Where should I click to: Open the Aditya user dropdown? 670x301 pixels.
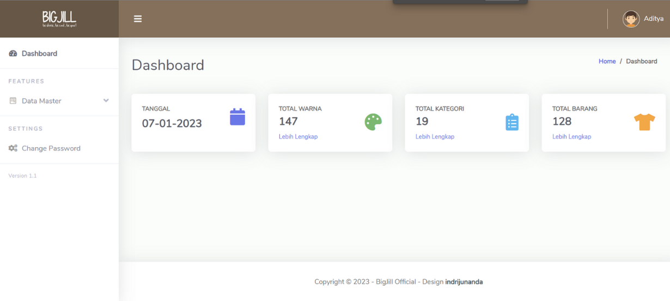pos(653,19)
